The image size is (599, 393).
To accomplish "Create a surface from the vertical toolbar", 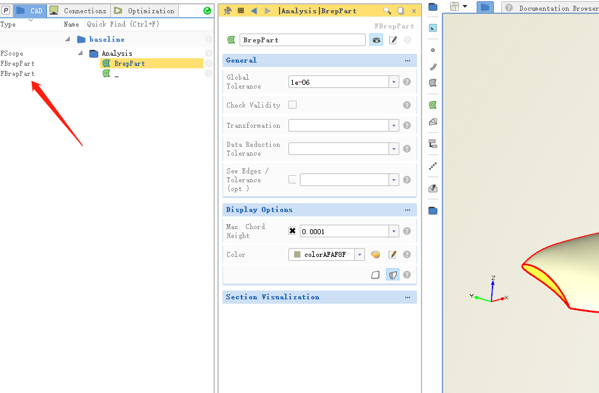I will pyautogui.click(x=433, y=83).
